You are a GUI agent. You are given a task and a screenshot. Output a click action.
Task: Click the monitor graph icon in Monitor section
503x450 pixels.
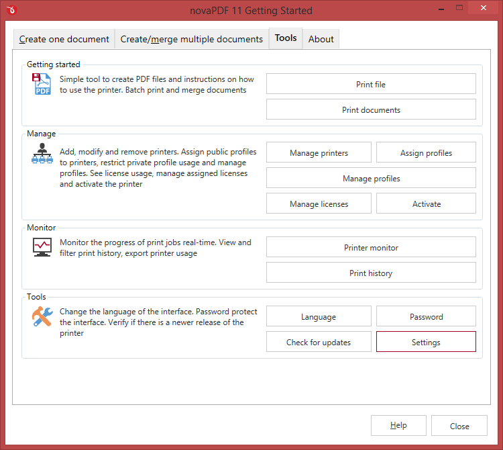coord(42,247)
